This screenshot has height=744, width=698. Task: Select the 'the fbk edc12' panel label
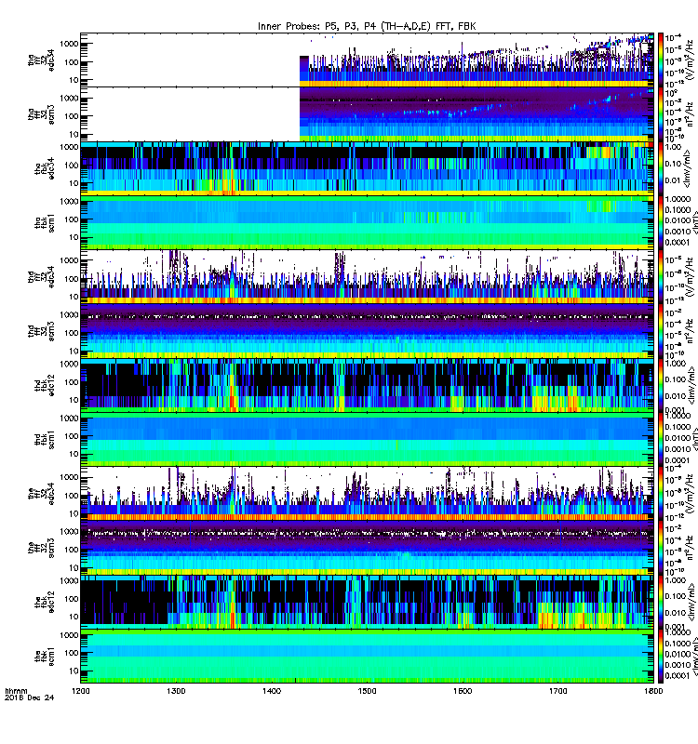[45, 602]
